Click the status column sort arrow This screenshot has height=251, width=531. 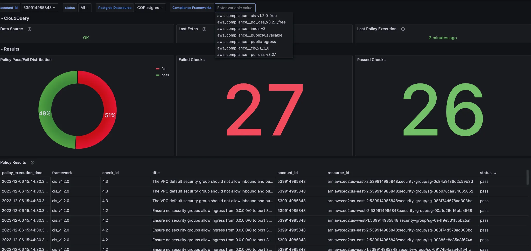click(x=495, y=173)
